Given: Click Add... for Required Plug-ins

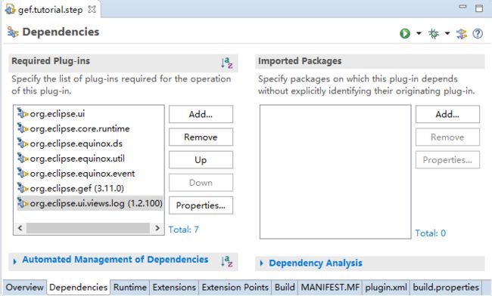Looking at the screenshot, I should (201, 114).
